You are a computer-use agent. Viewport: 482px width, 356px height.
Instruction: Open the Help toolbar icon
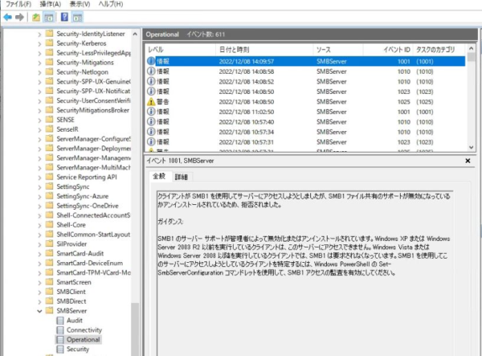64,17
